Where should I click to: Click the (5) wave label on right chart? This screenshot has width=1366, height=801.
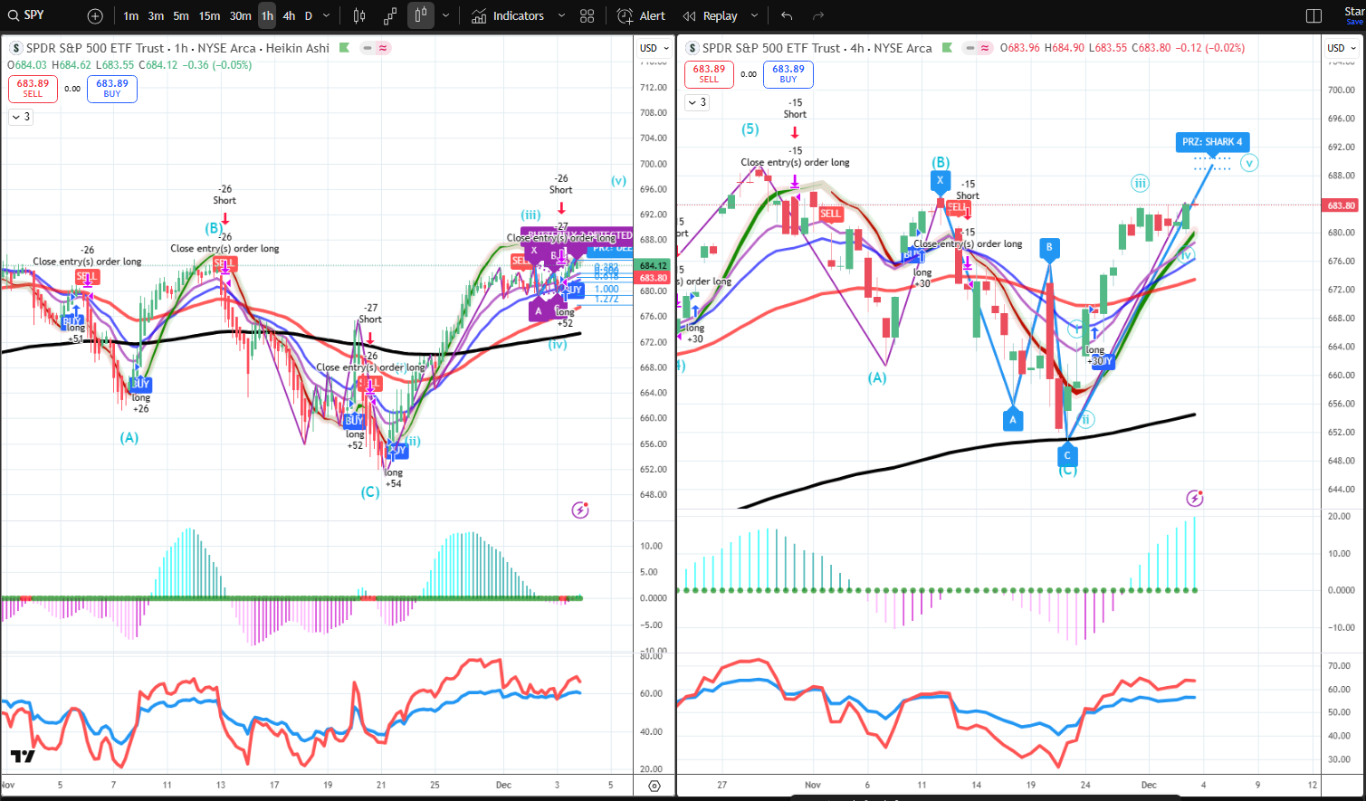(750, 129)
